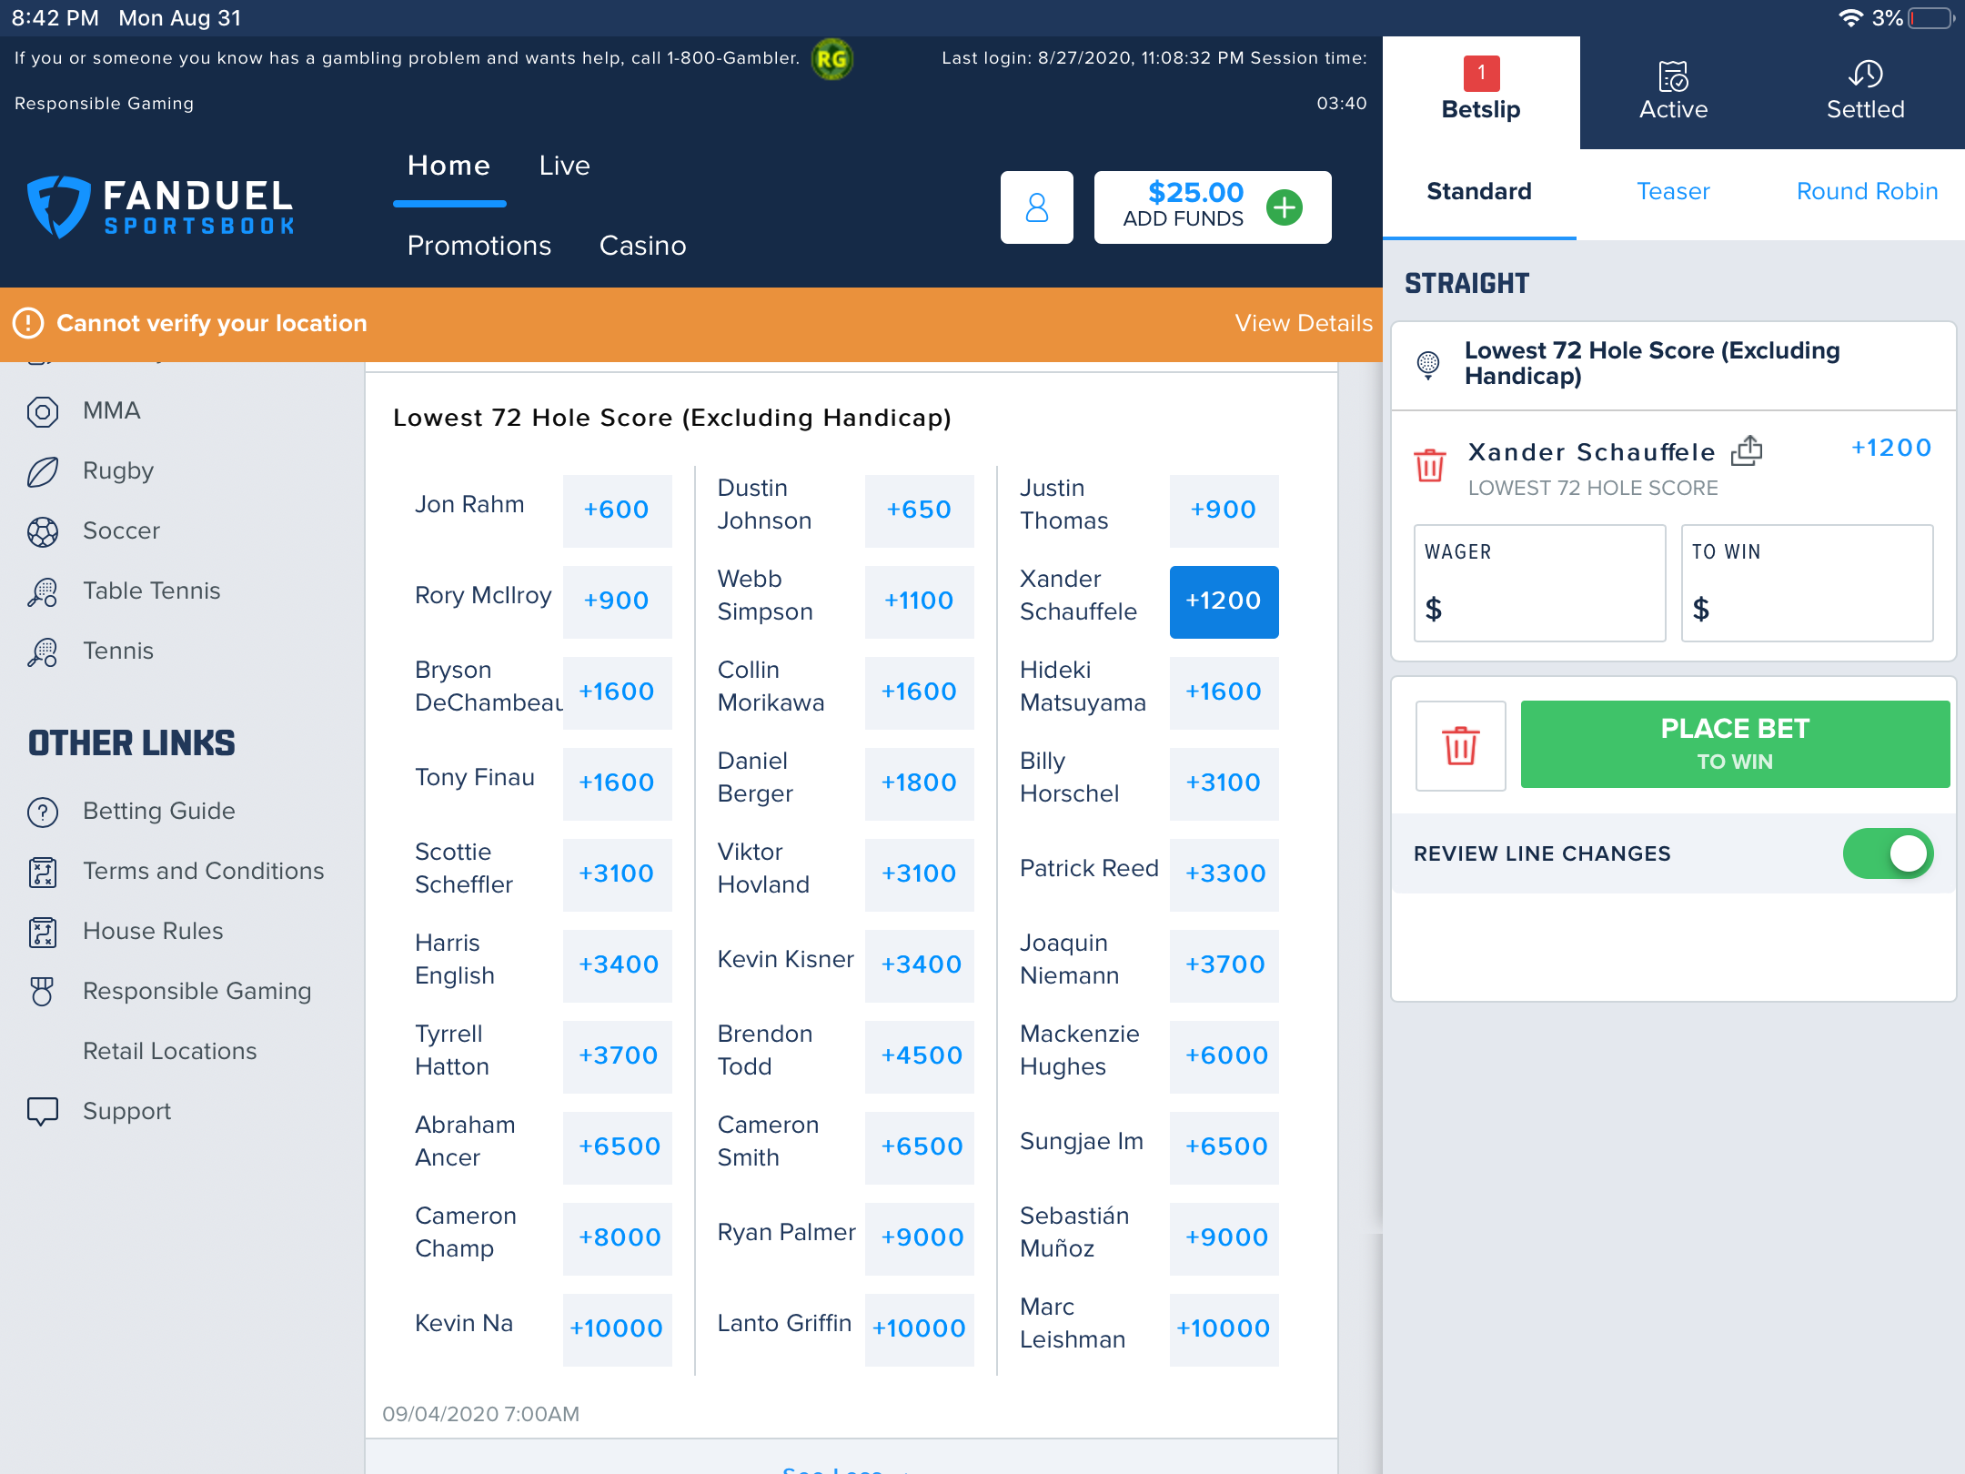Select Ryan Palmer +9000 odds
This screenshot has width=1965, height=1474.
point(919,1238)
